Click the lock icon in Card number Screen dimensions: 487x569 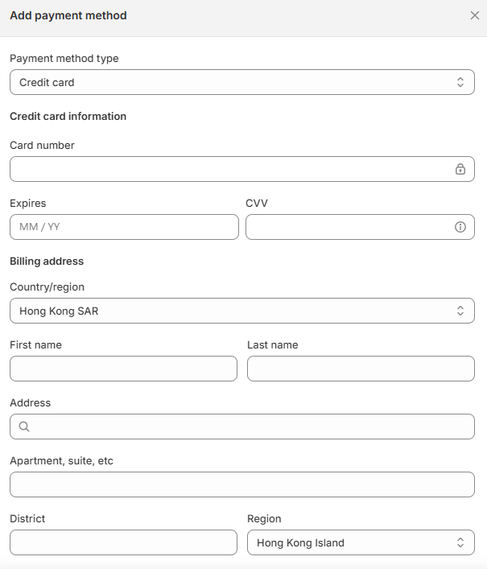(460, 169)
